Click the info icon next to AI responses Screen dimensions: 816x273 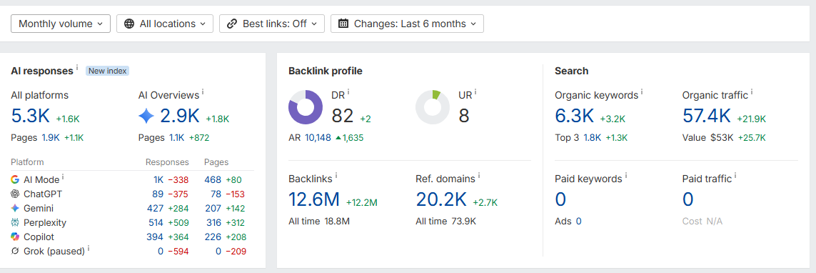click(x=78, y=68)
